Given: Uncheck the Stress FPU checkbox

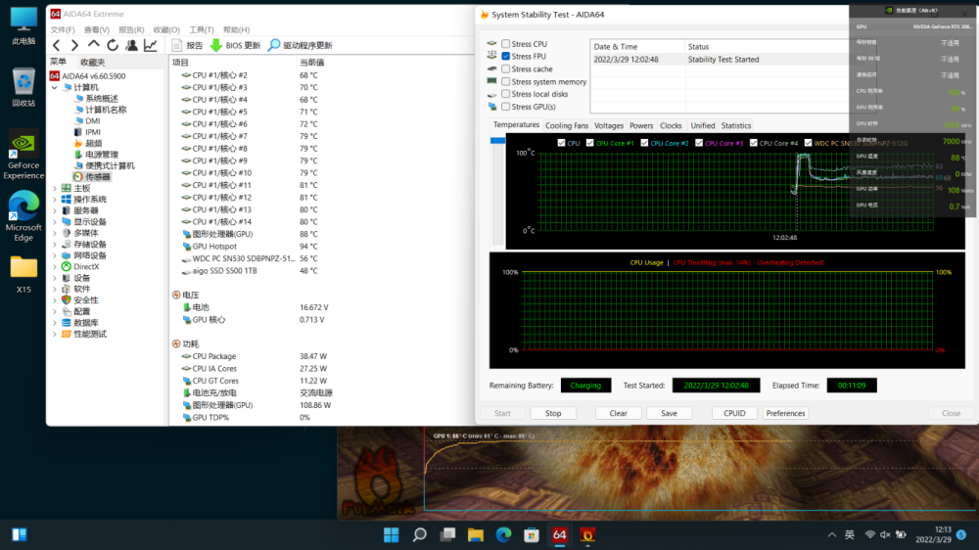Looking at the screenshot, I should click(506, 57).
